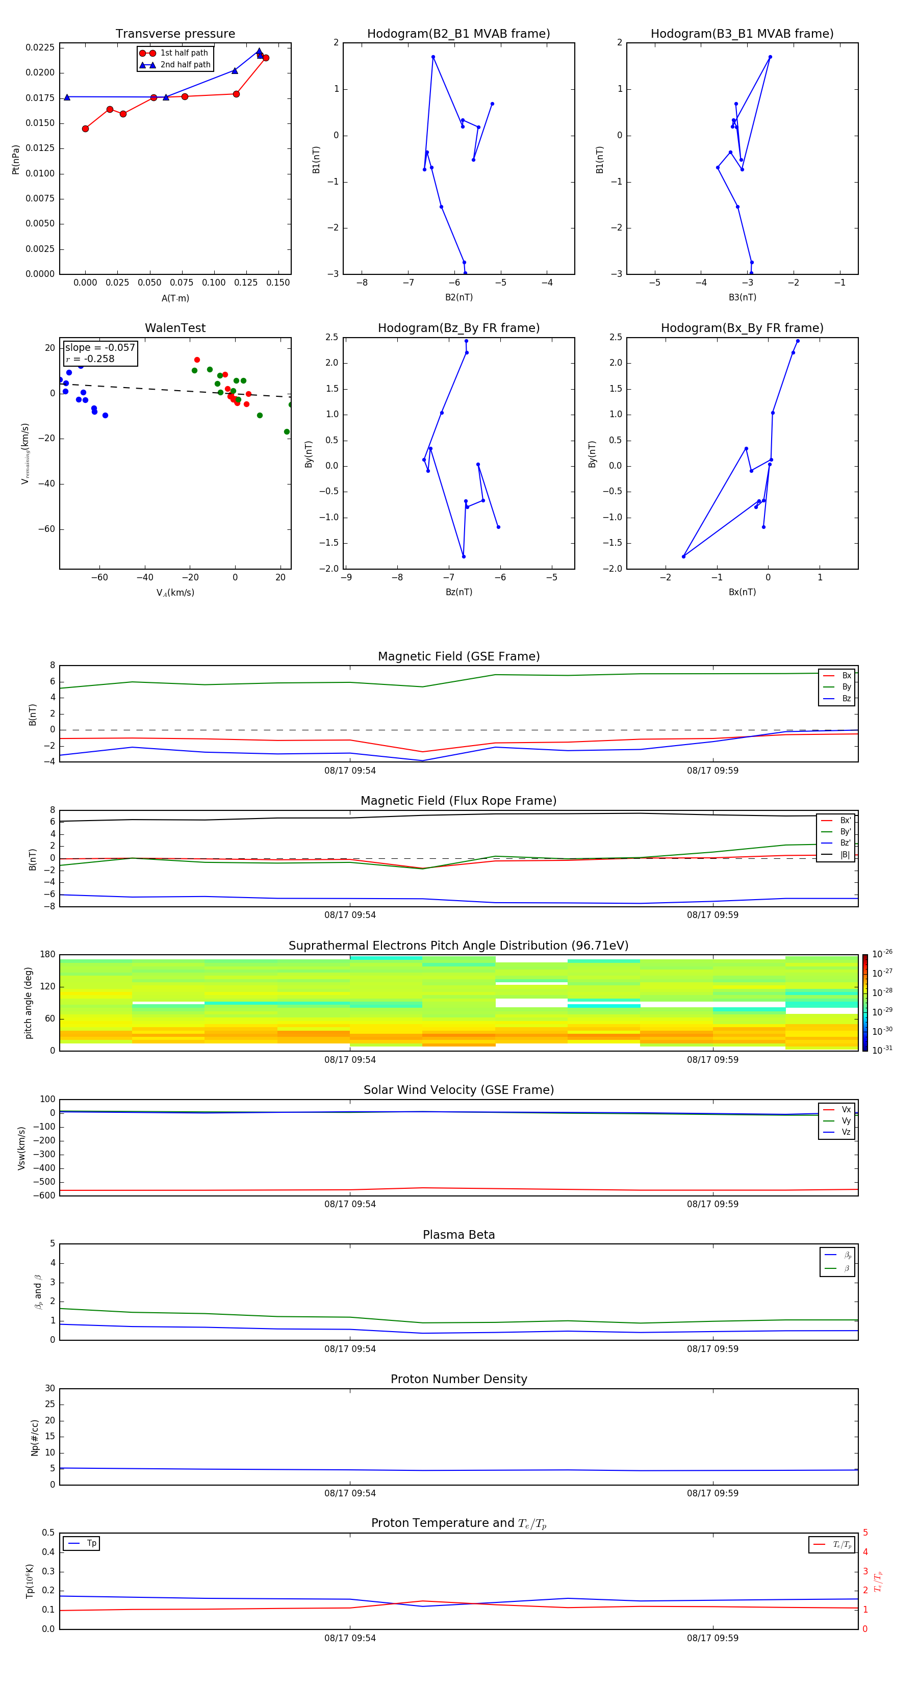Click the "Bx'" legend entry in flux rope plot
The width and height of the screenshot is (918, 1683).
tap(836, 821)
